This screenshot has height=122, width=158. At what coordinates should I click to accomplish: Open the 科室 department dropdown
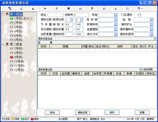(x=116, y=15)
